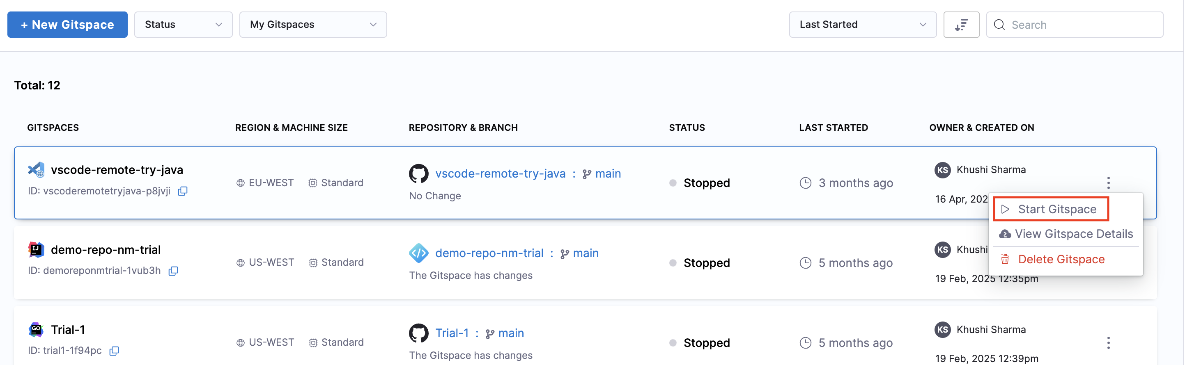Click the IntelliJ icon for demo-repo-nm-trial
The width and height of the screenshot is (1185, 365).
click(x=36, y=250)
